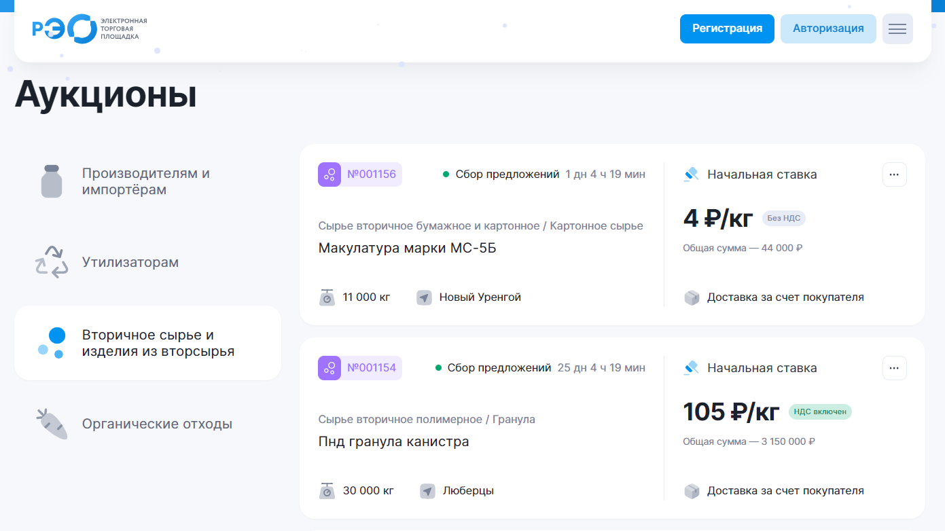Open three-dot options for auction №001156

coord(894,175)
